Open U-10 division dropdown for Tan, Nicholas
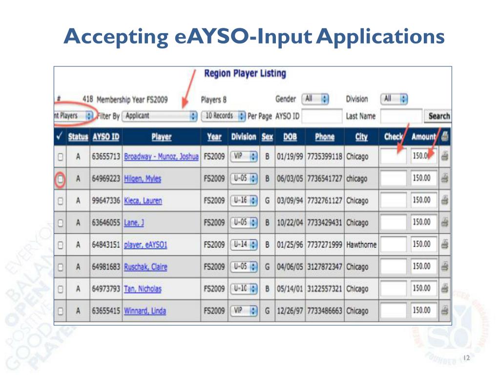The image size is (500, 375). pyautogui.click(x=244, y=289)
